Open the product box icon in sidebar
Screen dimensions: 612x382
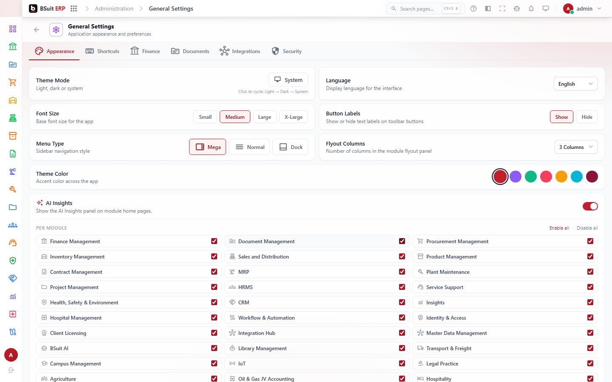(13, 136)
